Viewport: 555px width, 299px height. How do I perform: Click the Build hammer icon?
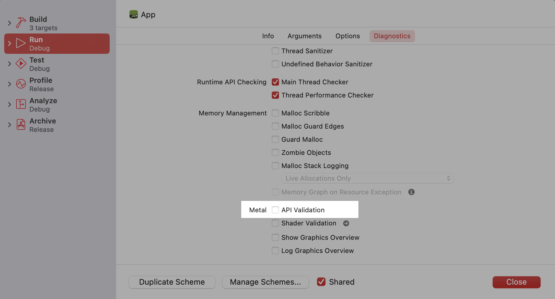point(21,23)
